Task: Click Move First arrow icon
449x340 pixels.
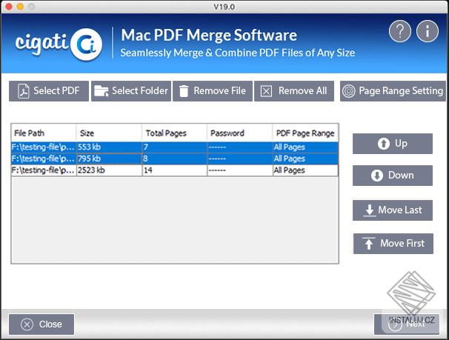Action: click(x=369, y=244)
